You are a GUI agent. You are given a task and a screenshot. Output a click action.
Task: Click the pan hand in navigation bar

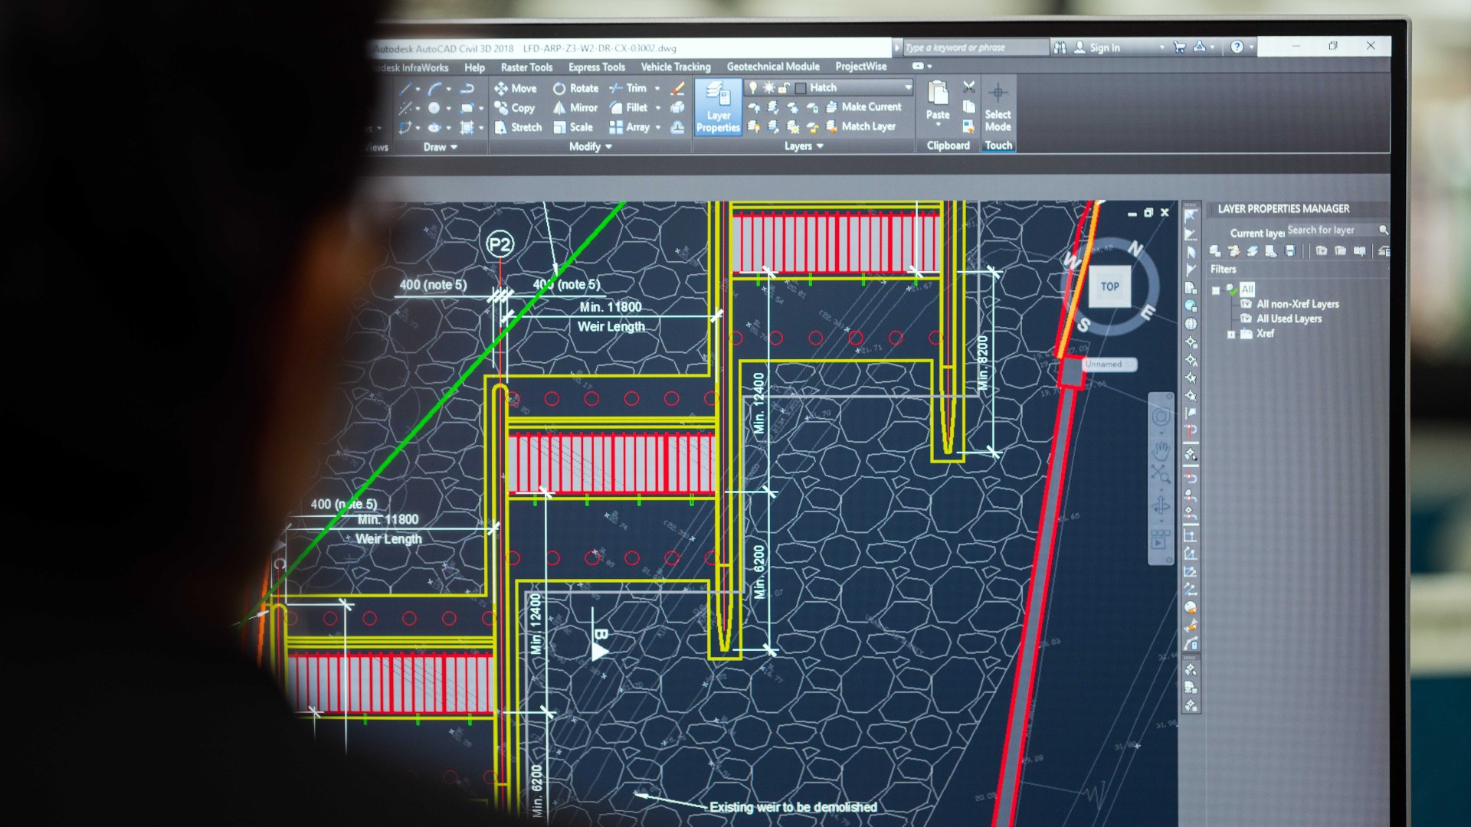(x=1161, y=449)
